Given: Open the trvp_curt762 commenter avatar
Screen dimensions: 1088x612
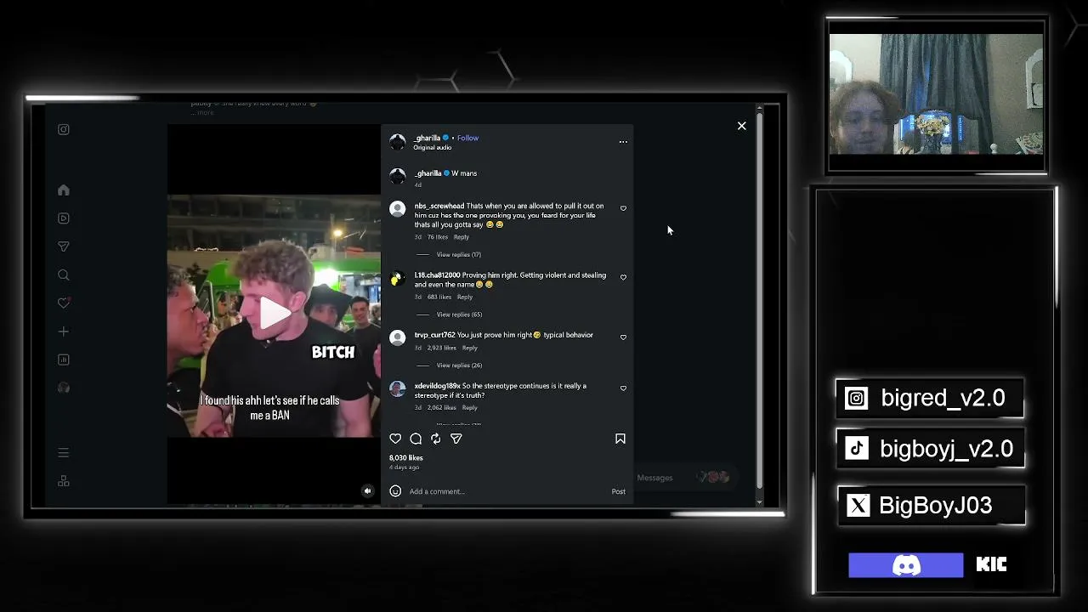Looking at the screenshot, I should click(397, 337).
